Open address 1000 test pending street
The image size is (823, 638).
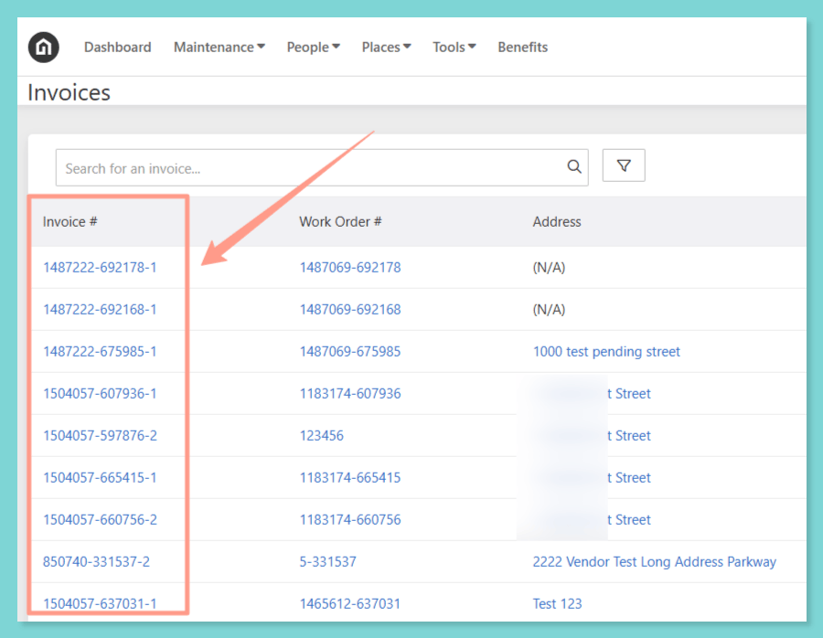(606, 352)
